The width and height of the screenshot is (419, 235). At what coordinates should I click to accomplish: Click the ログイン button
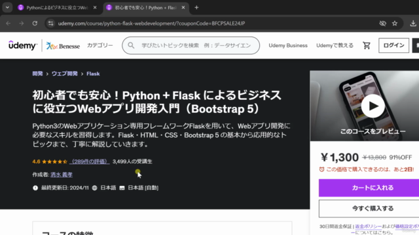tap(393, 46)
